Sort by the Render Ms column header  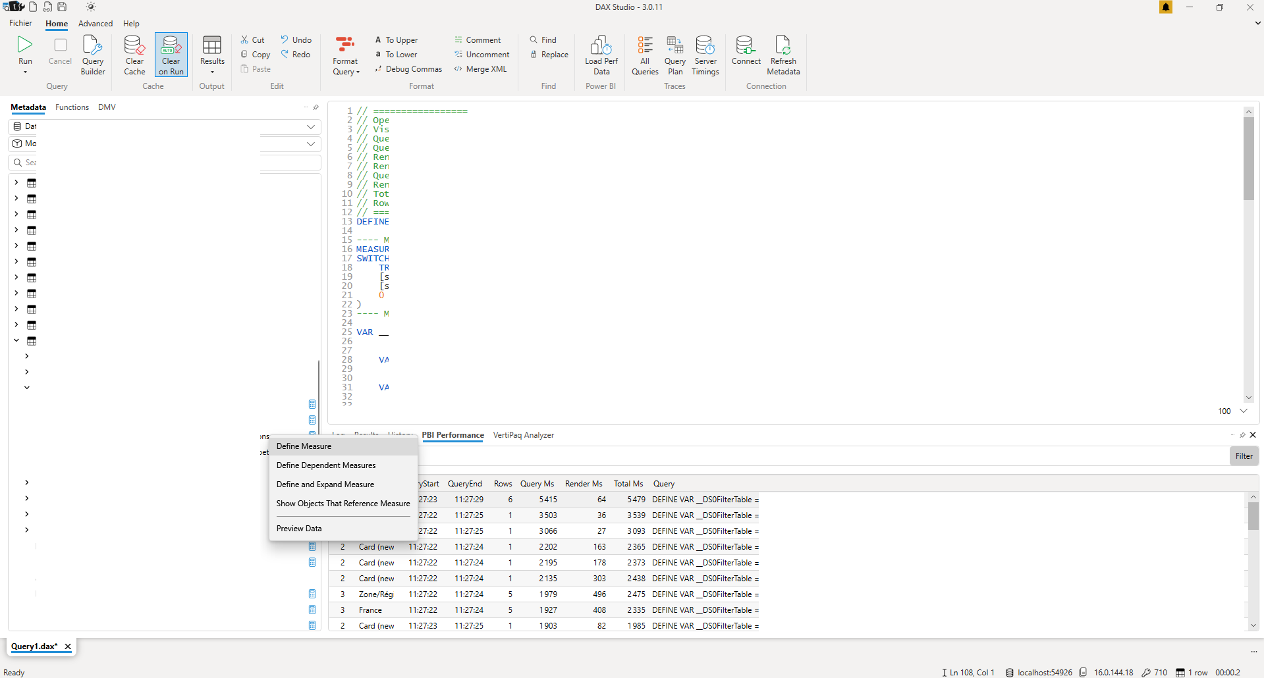[584, 484]
